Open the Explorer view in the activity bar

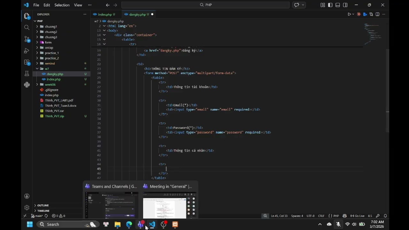coord(27,16)
